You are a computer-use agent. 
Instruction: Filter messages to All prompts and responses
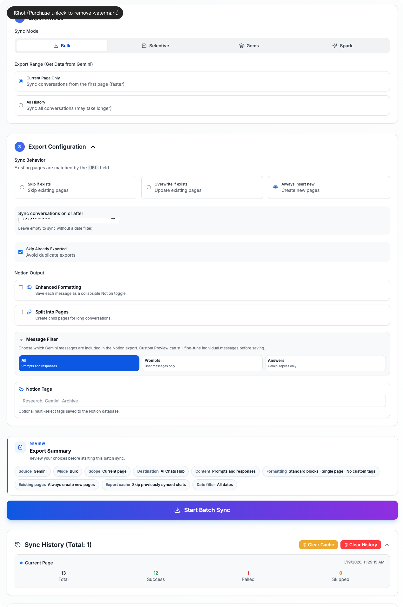point(79,363)
